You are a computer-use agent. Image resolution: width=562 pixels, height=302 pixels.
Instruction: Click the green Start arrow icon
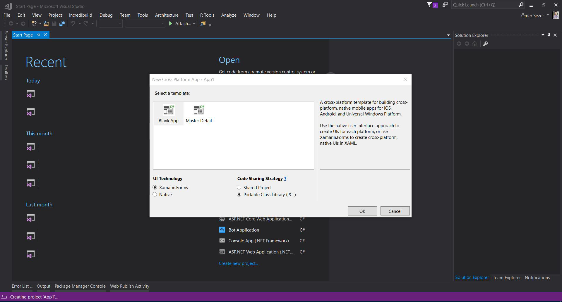[171, 24]
